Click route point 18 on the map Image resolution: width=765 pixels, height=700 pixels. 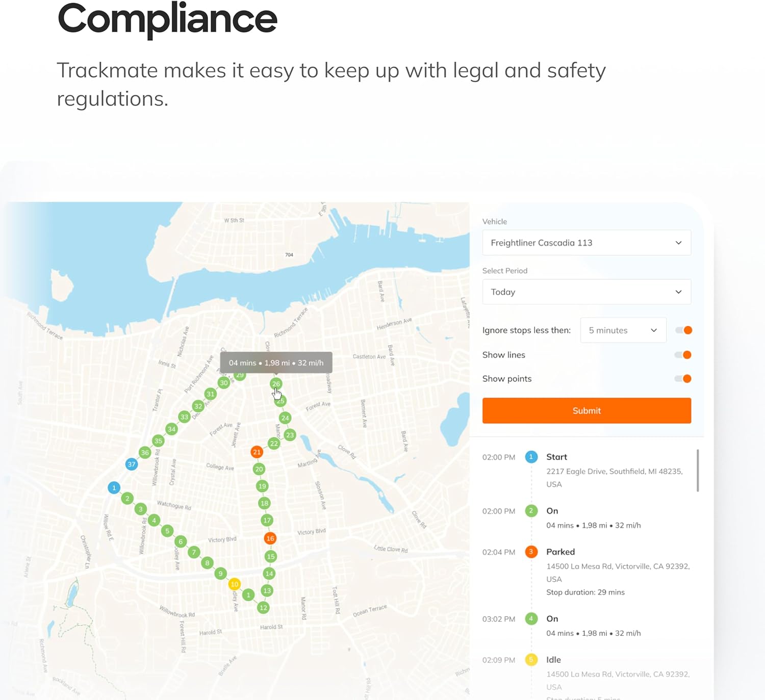264,503
